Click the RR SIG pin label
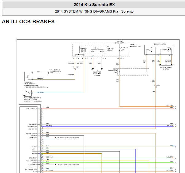The width and height of the screenshot is (185, 173). [x=34, y=151]
